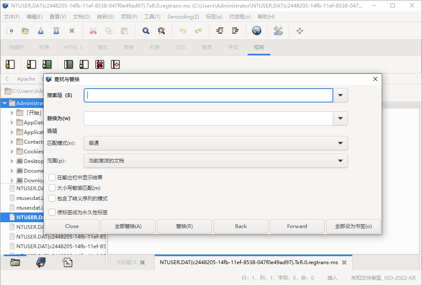Switch to the CSS toolbar tab
This screenshot has height=286, width=422.
(x=181, y=47)
